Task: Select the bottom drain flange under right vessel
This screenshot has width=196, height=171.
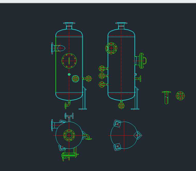Action: tap(121, 106)
